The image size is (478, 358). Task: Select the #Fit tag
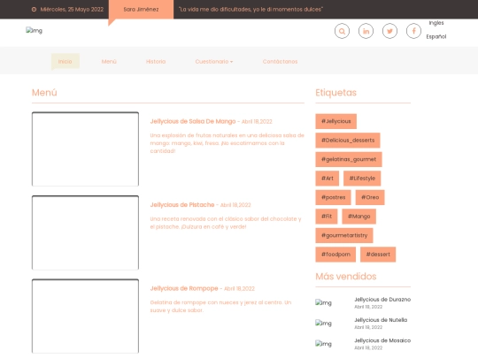327,217
